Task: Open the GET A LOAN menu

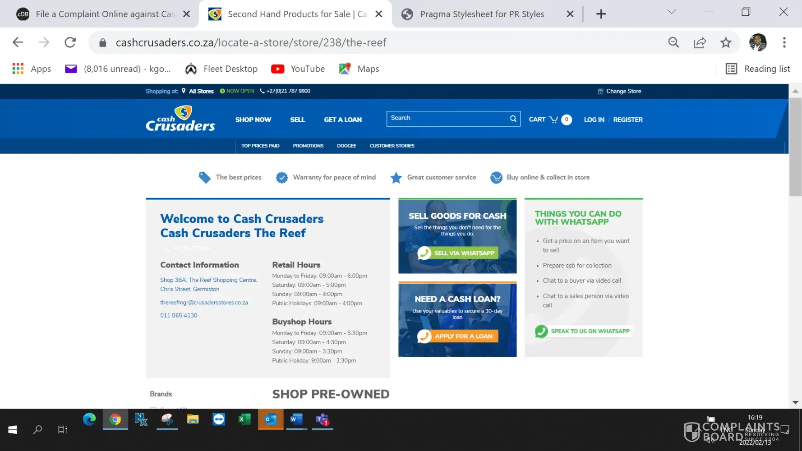Action: tap(343, 120)
